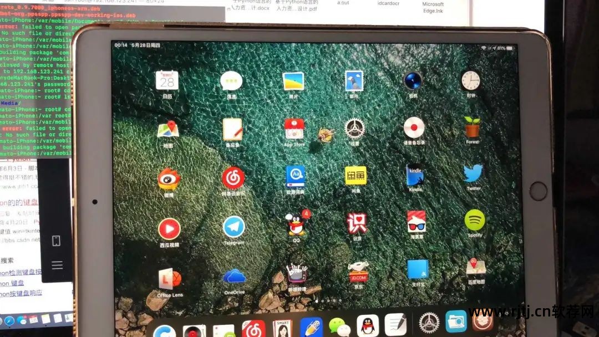Open the 微博 Weibo app
The height and width of the screenshot is (337, 599).
click(169, 179)
